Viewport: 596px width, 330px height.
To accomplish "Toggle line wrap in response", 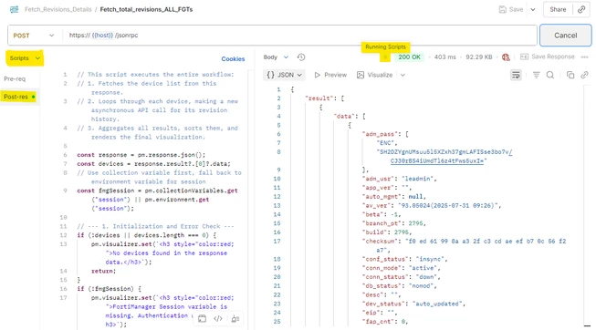I will point(516,75).
